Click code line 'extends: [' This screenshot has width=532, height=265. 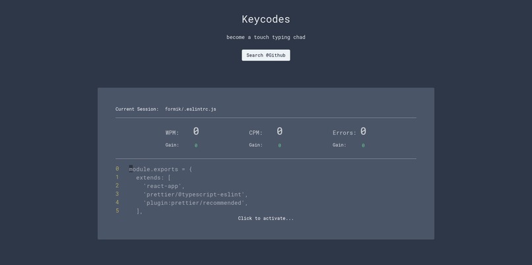click(x=153, y=177)
